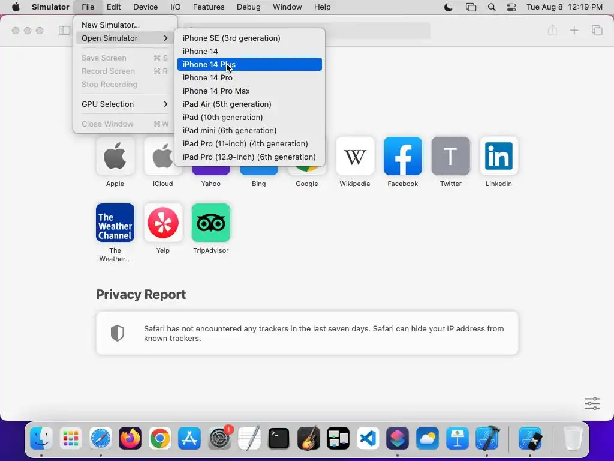Viewport: 614px width, 461px height.
Task: Select iPhone 14 Plus simulator
Action: pyautogui.click(x=249, y=64)
